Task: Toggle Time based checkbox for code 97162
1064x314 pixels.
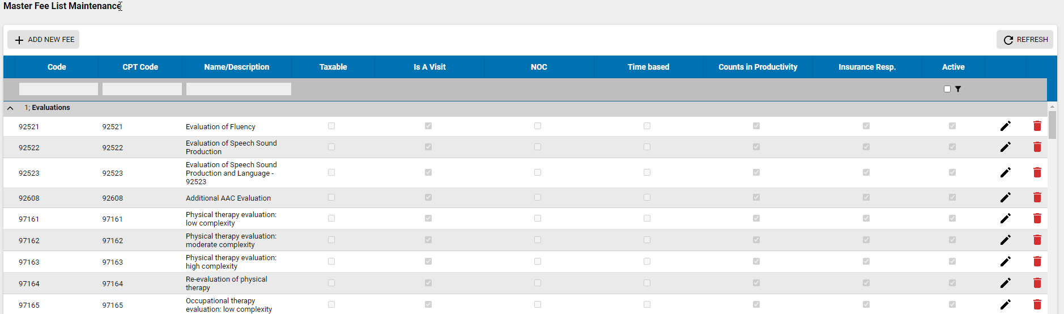Action: coord(647,240)
